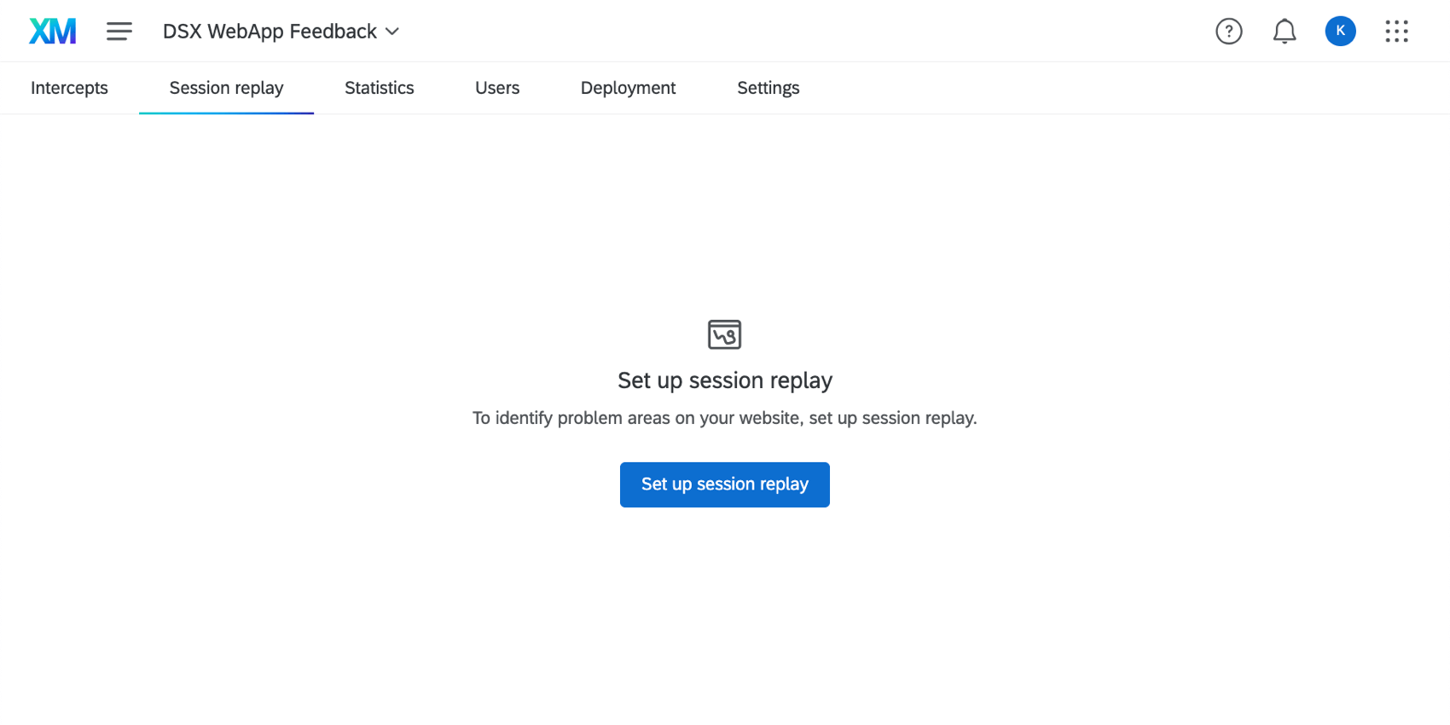This screenshot has width=1450, height=725.
Task: Click the XM logo
Action: click(x=53, y=32)
